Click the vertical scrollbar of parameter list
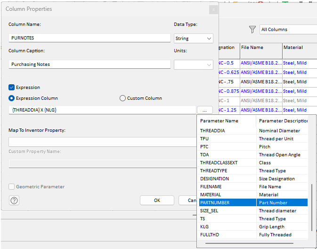 click(x=311, y=207)
